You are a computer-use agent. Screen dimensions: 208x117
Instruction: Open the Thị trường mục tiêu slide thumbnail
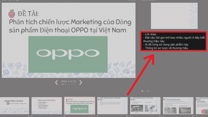178,106
